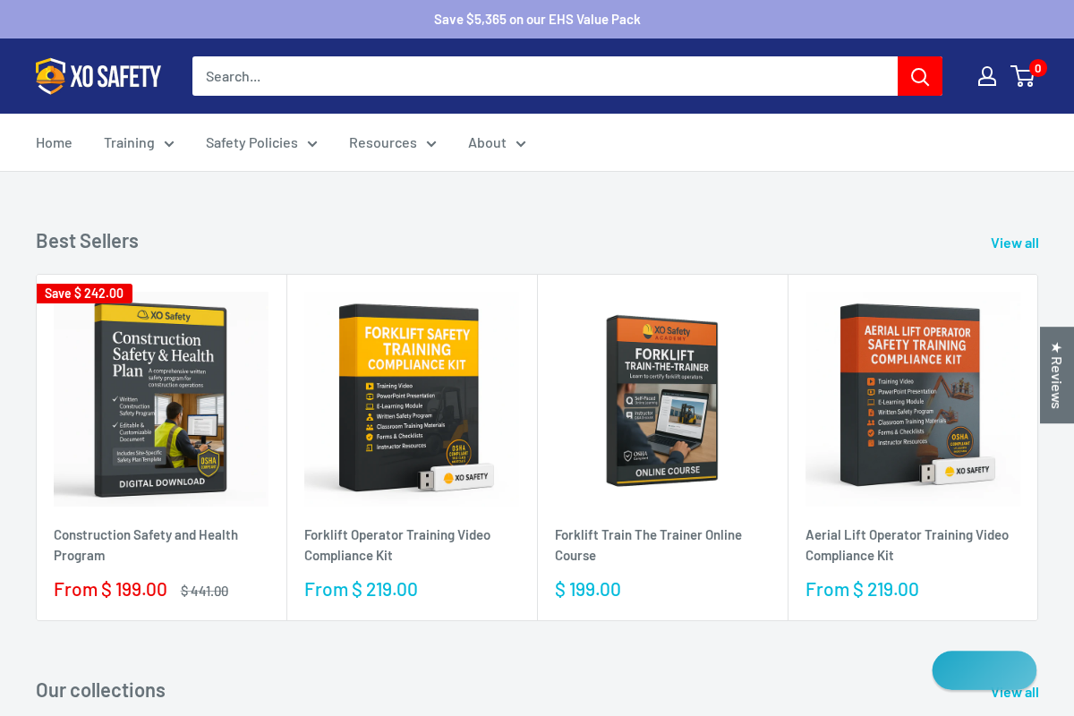Open the chat bubble widget
1074x716 pixels.
pos(984,670)
